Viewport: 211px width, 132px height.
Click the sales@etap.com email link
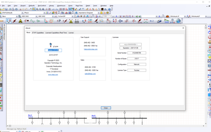[90, 74]
